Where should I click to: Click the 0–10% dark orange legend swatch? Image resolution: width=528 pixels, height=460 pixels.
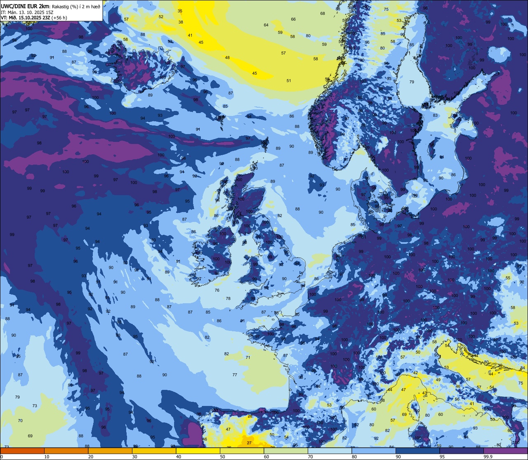(x=22, y=451)
